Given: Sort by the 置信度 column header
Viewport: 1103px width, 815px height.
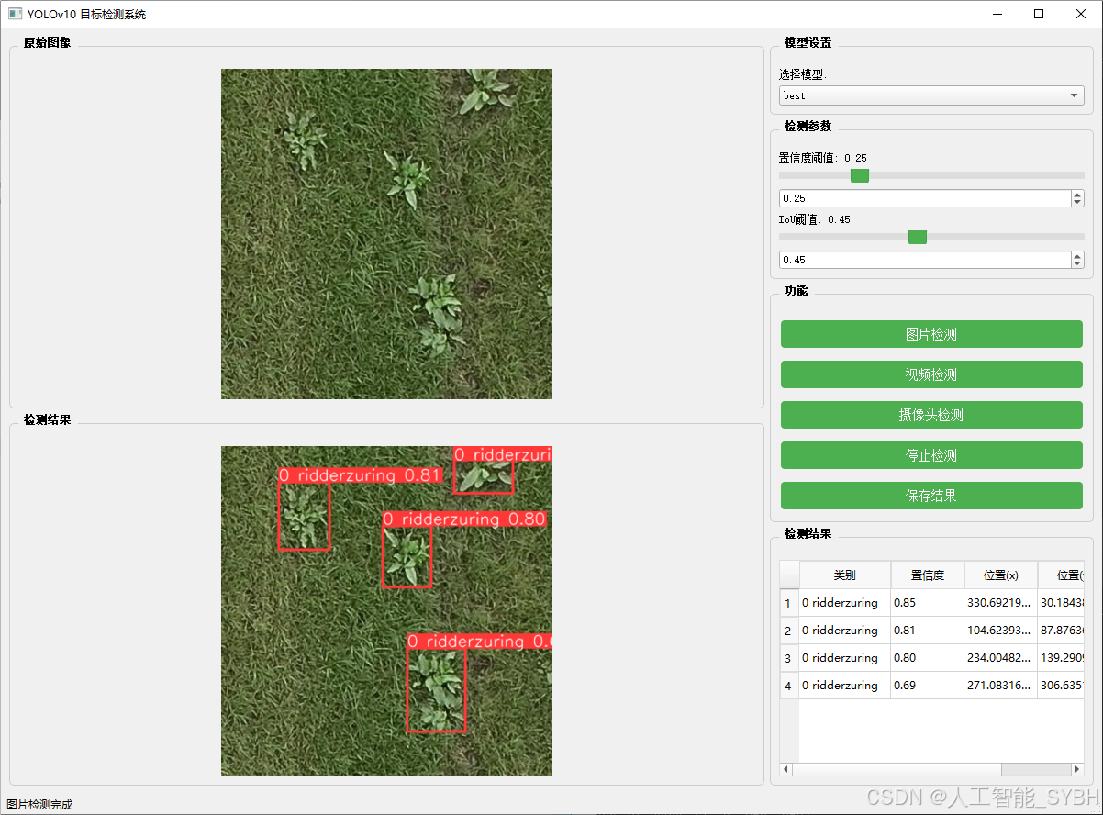Looking at the screenshot, I should tap(927, 575).
